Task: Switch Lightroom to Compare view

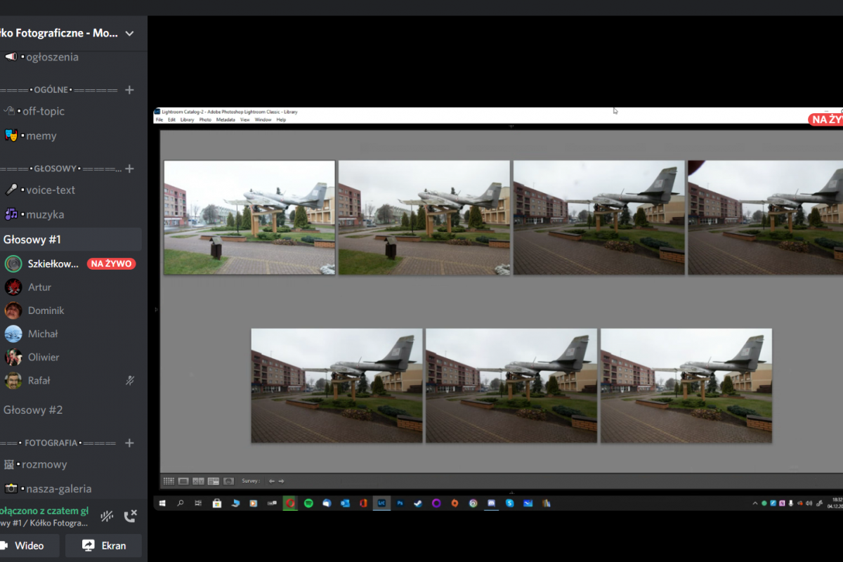Action: click(198, 481)
